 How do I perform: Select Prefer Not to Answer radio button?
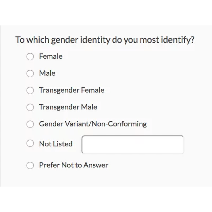tap(30, 165)
